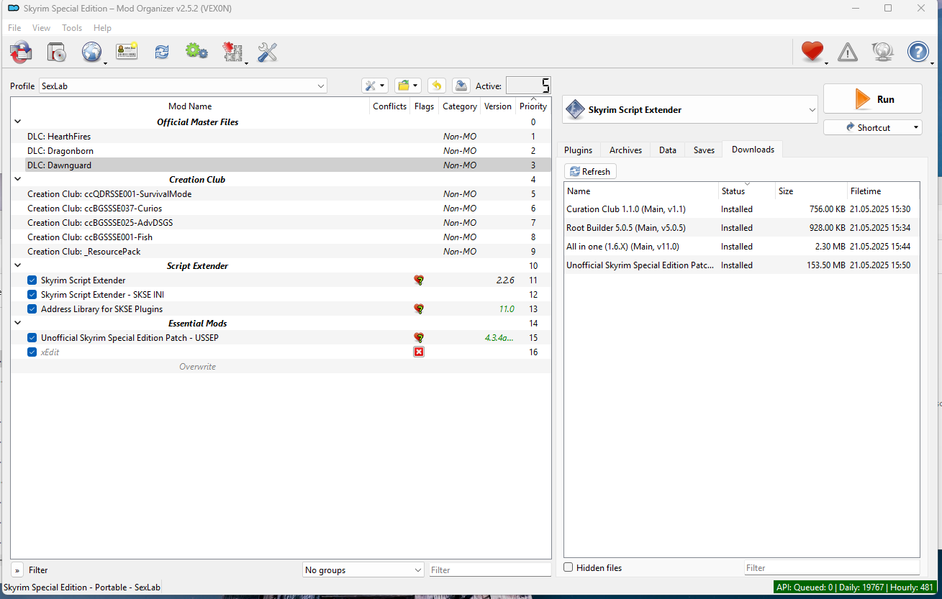Open the Nexus globe icon in toolbar
This screenshot has width=942, height=599.
point(91,52)
